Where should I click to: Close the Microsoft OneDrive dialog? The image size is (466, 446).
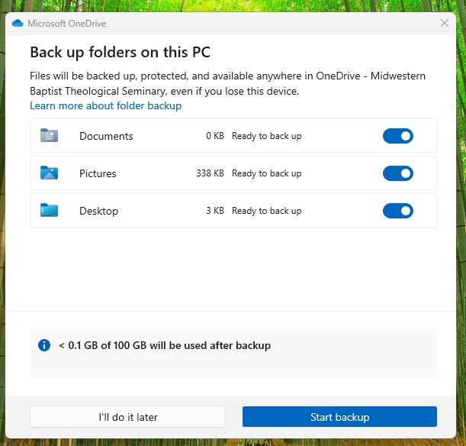(x=445, y=23)
